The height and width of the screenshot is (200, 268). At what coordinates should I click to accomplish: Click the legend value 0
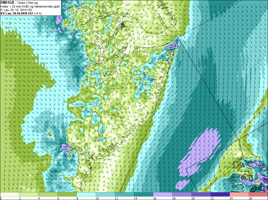pyautogui.click(x=1, y=198)
